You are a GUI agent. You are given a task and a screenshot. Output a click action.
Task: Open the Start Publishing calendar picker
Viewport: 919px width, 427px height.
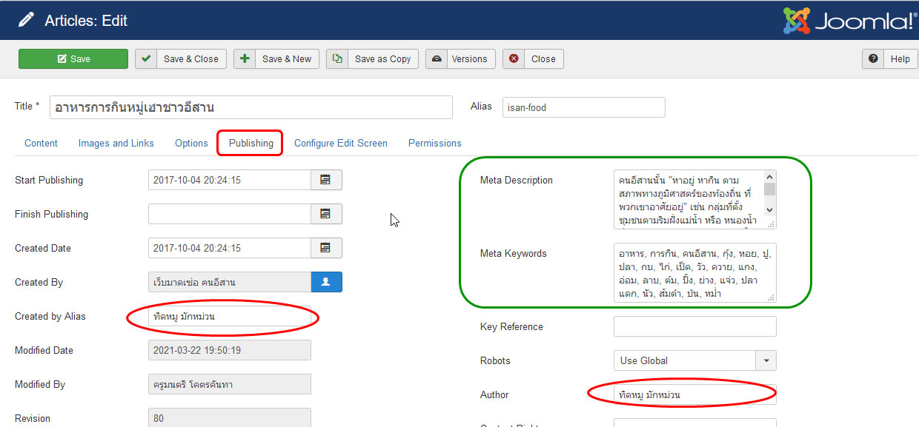click(x=326, y=179)
